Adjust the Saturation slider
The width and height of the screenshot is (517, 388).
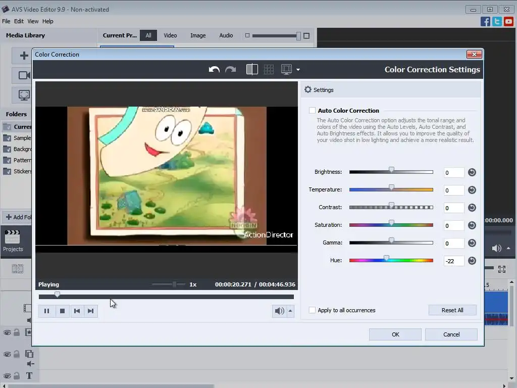click(x=391, y=223)
